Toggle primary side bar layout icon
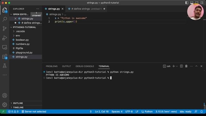The width and height of the screenshot is (206, 116). click(187, 3)
